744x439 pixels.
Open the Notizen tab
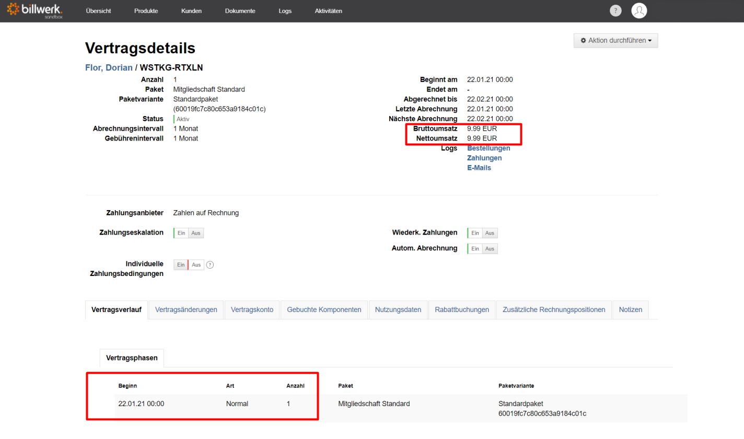click(631, 309)
